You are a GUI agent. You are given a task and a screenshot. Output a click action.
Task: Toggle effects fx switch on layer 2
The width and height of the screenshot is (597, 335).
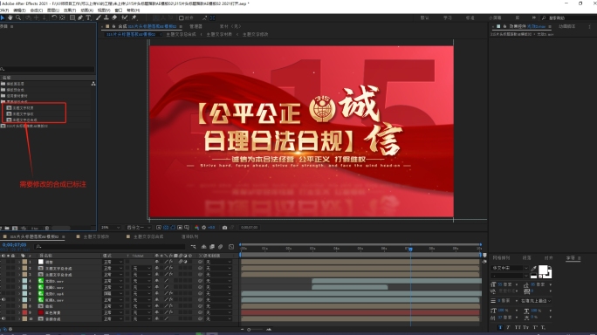click(171, 269)
